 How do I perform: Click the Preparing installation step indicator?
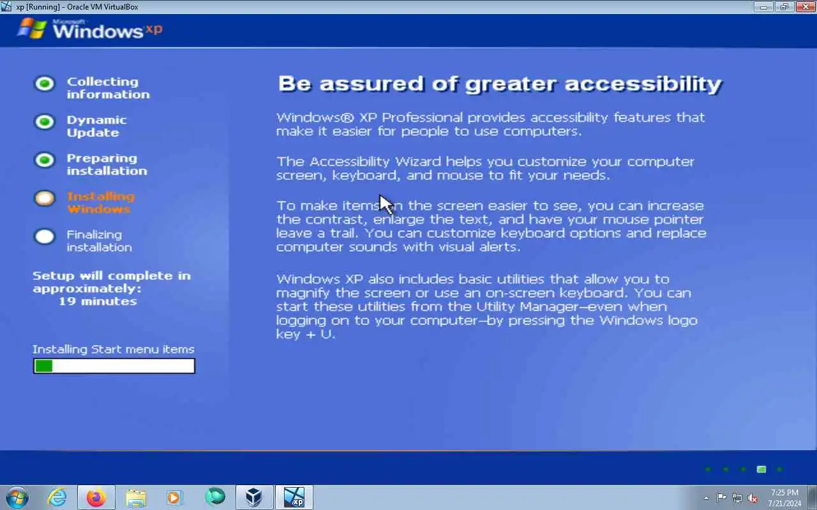click(45, 160)
